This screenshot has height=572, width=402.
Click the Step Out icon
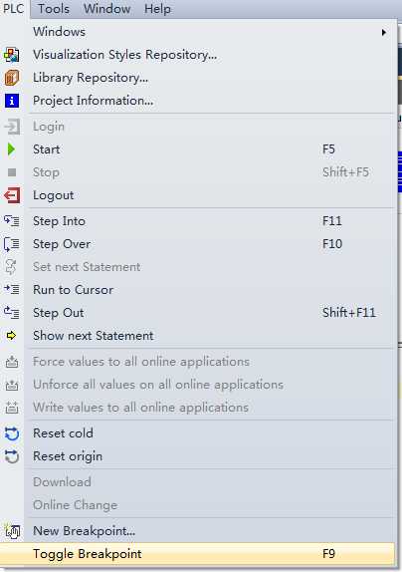click(x=12, y=313)
